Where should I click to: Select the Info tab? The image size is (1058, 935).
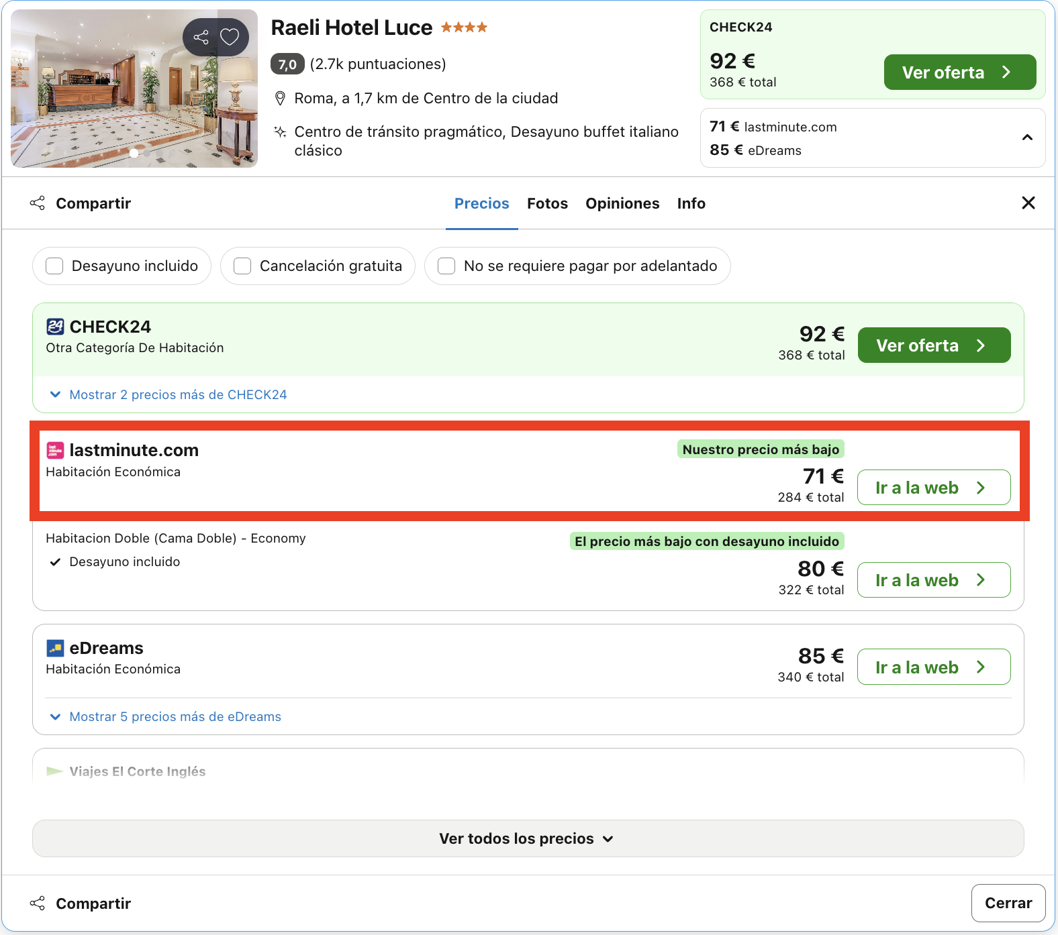[x=691, y=203]
